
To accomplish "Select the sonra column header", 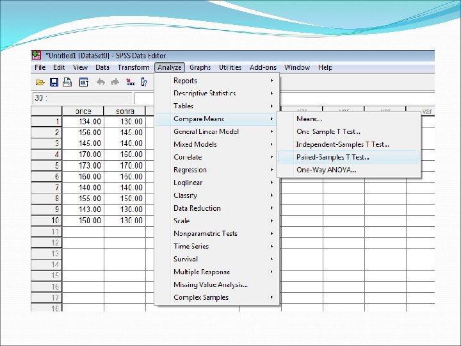I will coord(125,111).
